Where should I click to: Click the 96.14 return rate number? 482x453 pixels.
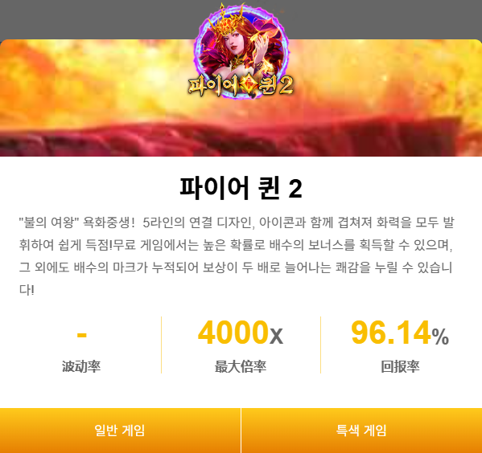390,333
